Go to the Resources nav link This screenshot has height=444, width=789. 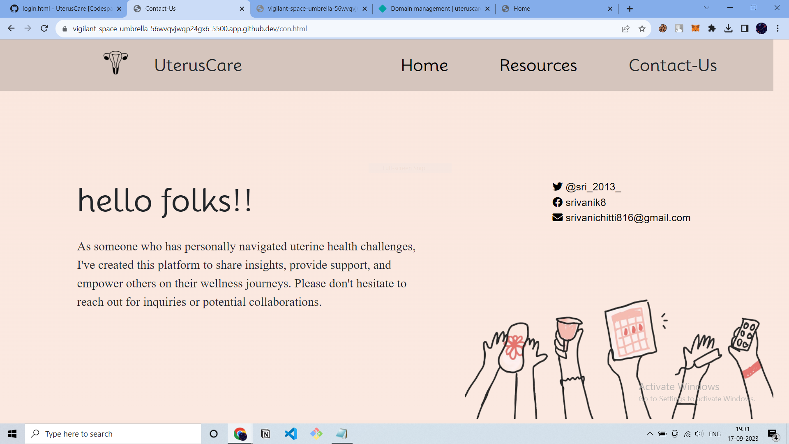[x=538, y=65]
